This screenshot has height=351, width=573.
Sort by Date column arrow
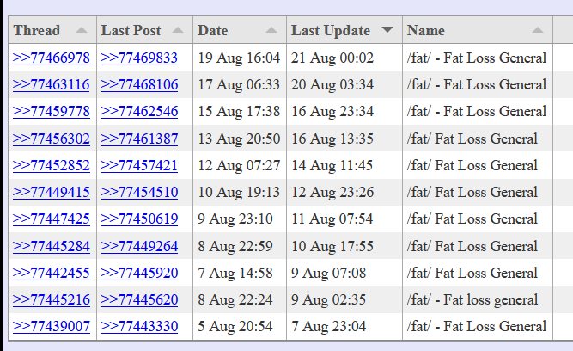271,30
